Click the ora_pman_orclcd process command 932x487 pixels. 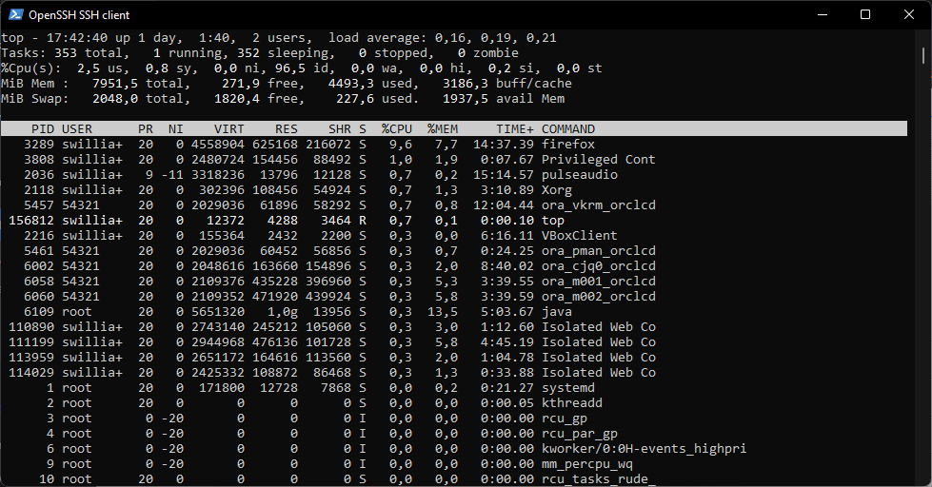[599, 251]
